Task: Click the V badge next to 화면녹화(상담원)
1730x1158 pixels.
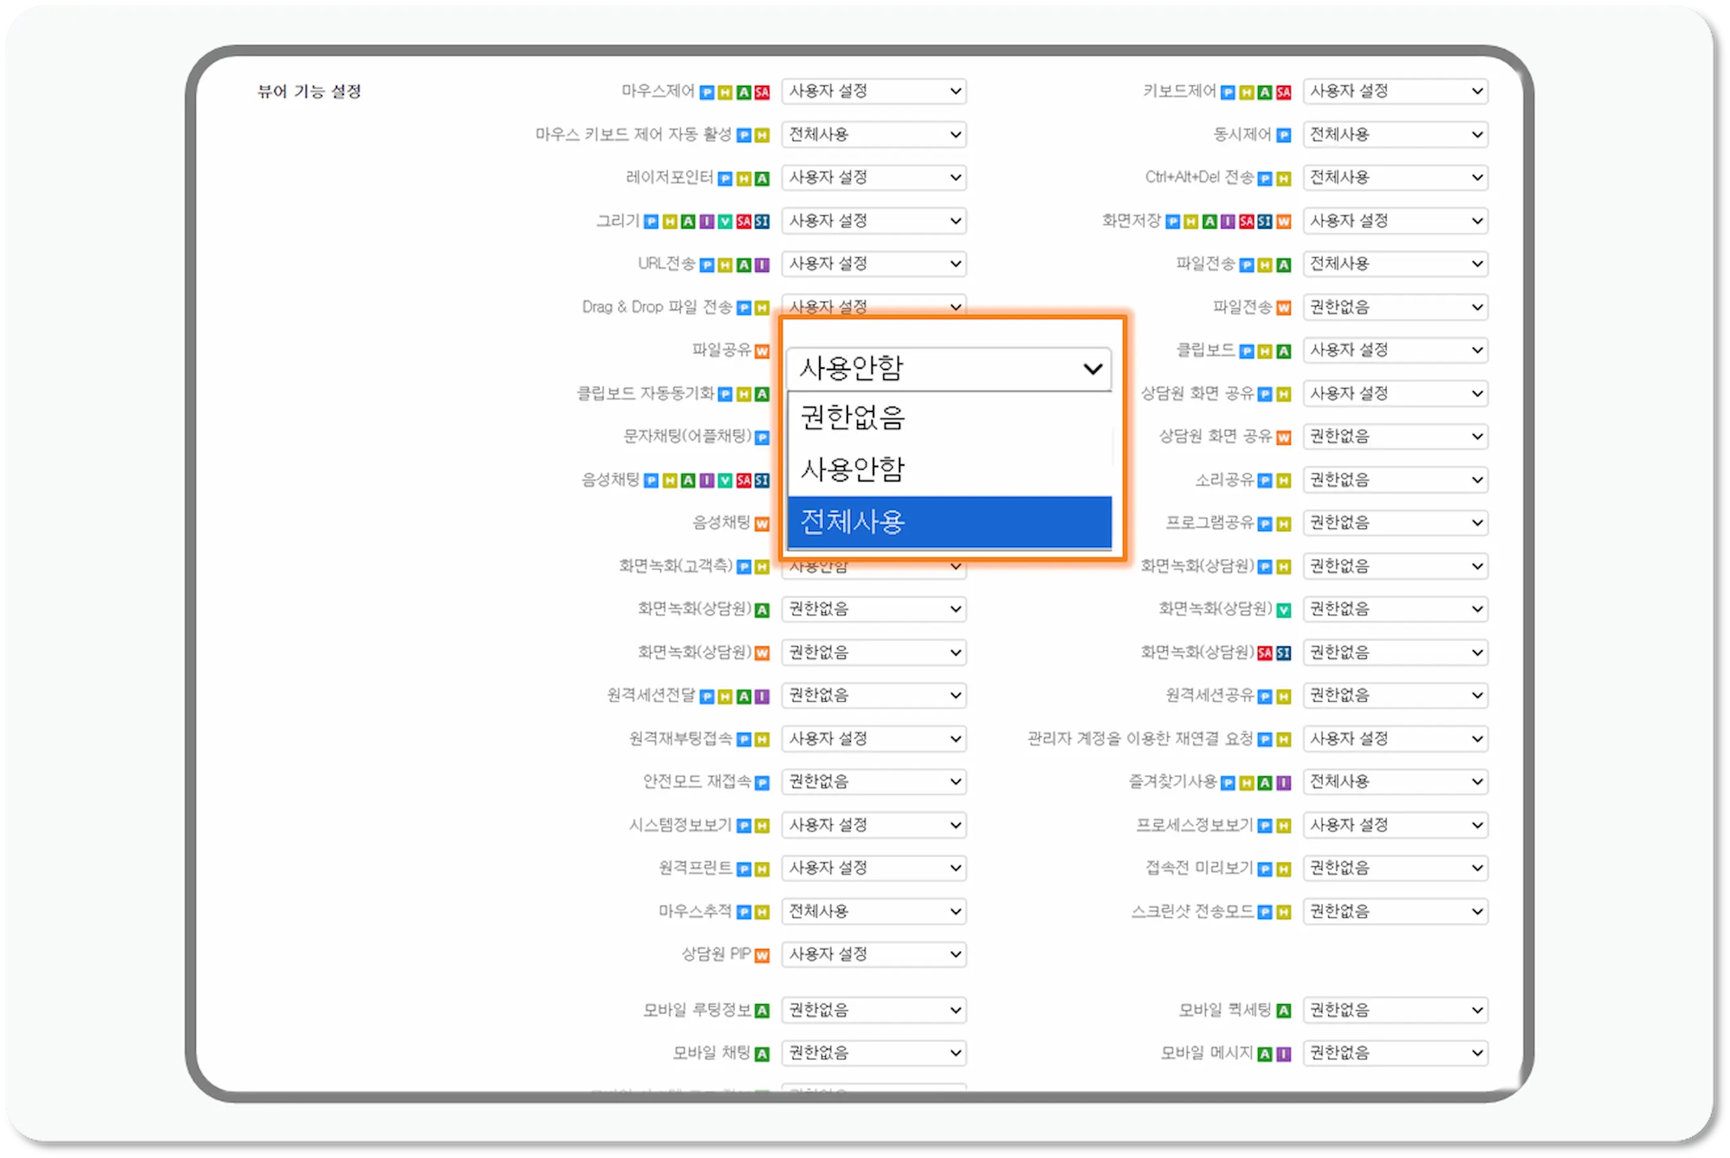Action: click(1283, 608)
